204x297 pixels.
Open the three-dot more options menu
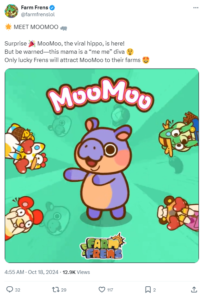click(x=196, y=8)
